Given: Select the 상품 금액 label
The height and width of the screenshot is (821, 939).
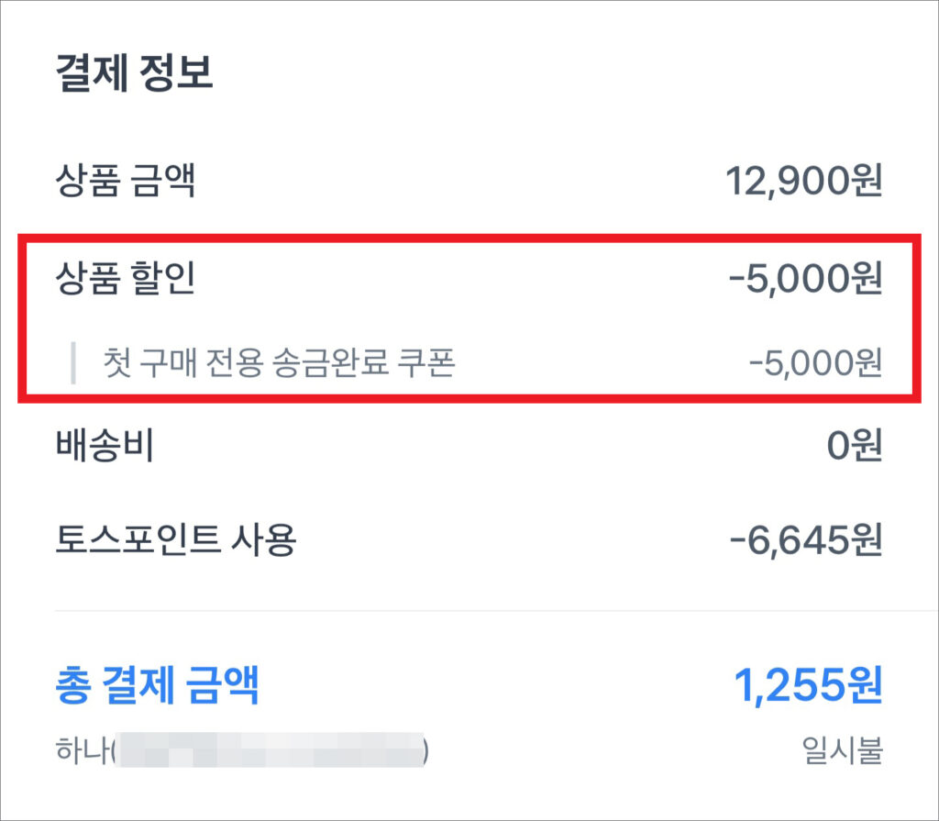Looking at the screenshot, I should tap(126, 181).
